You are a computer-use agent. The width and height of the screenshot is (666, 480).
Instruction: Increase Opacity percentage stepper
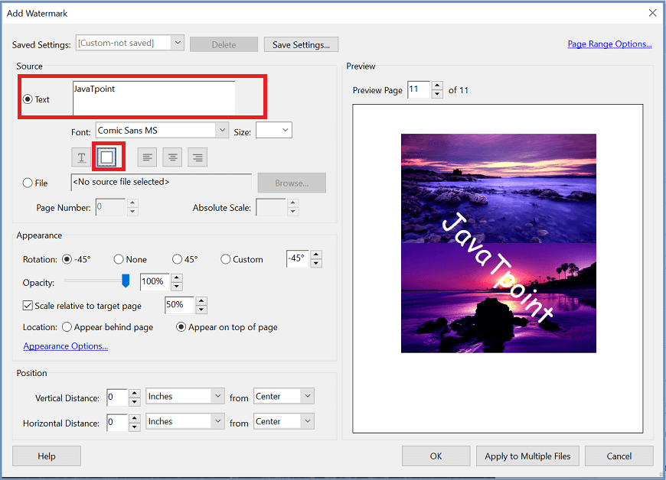(177, 277)
